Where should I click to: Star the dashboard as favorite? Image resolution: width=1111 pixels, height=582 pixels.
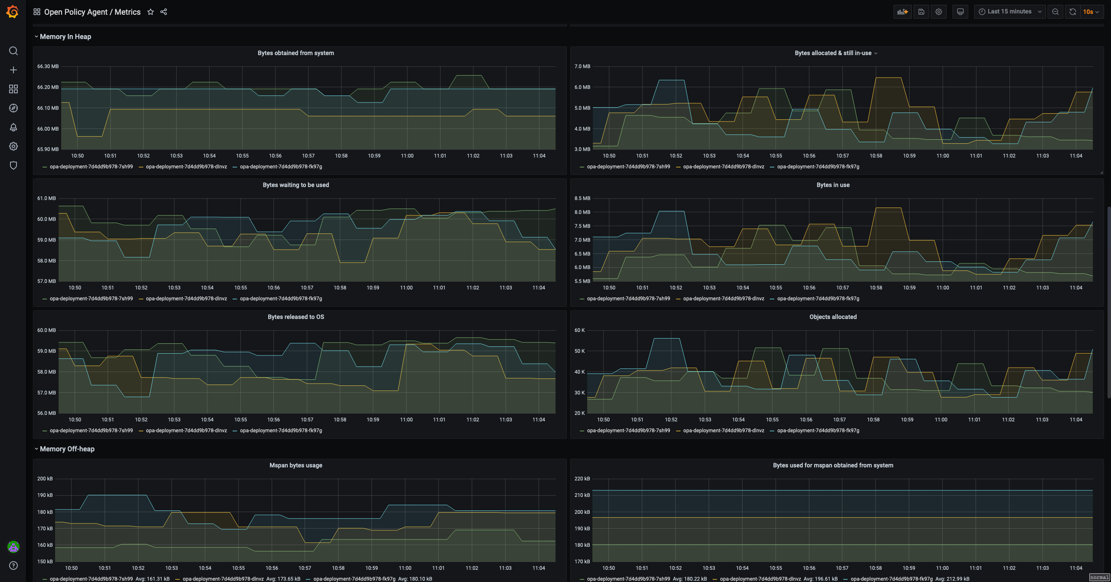point(151,12)
